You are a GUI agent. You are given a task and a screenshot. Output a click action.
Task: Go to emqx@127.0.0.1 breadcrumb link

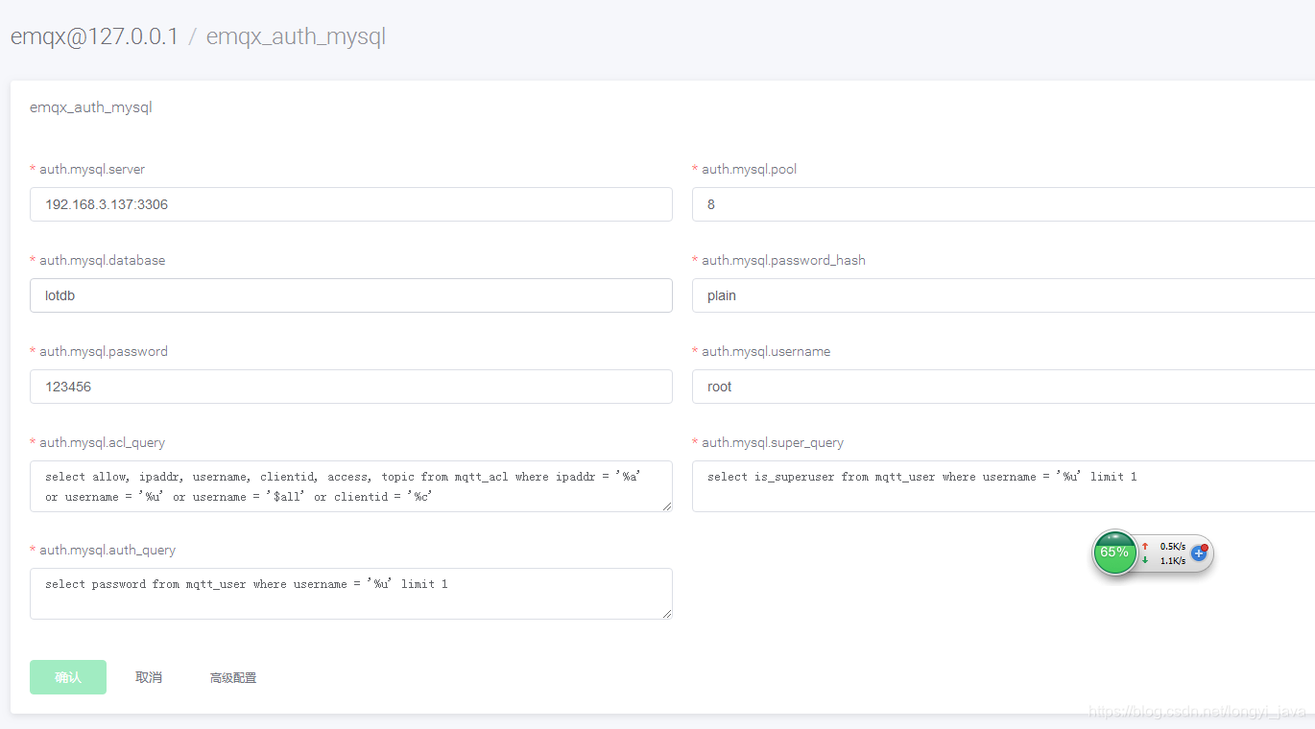point(94,37)
